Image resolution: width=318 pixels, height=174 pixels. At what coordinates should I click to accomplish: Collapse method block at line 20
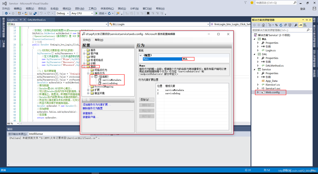coord(22,45)
